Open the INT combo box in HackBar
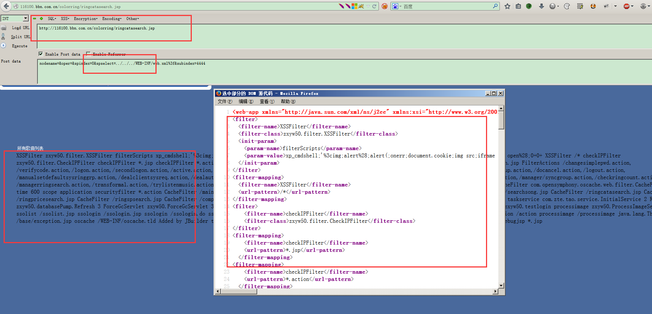The height and width of the screenshot is (314, 652). tap(15, 18)
